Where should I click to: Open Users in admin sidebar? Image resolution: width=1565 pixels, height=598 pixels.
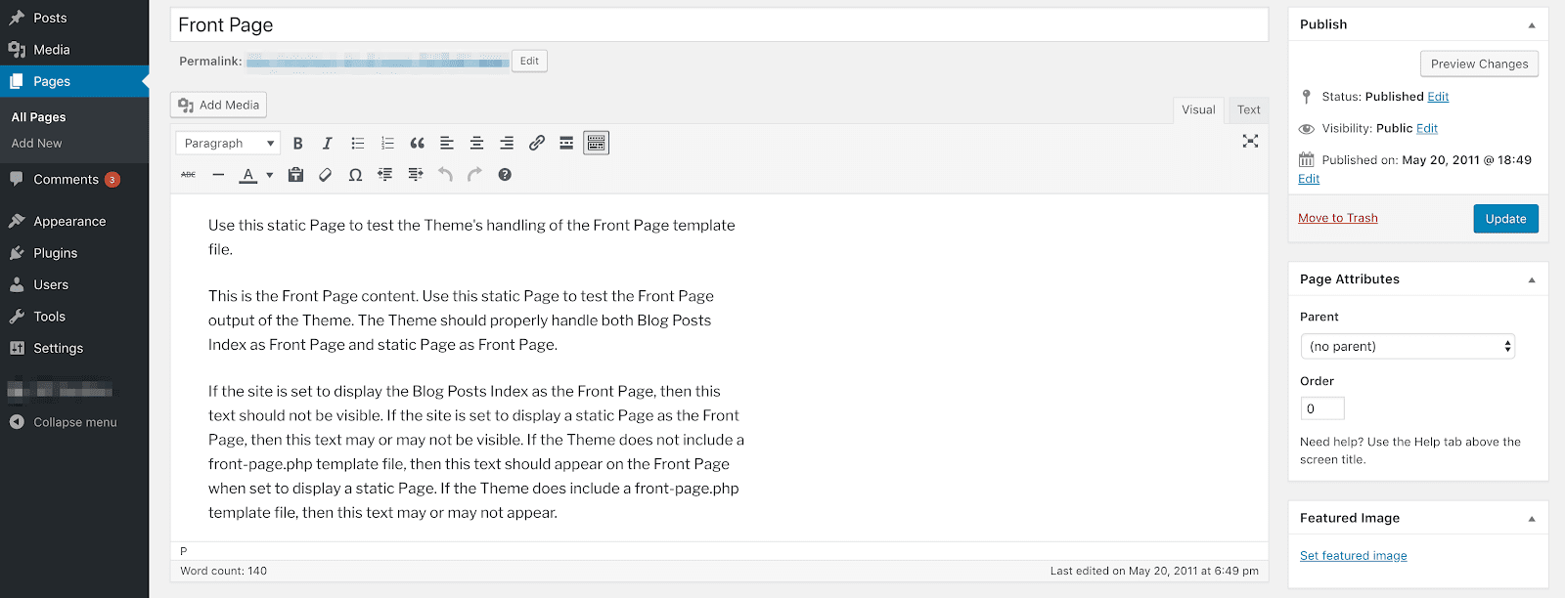click(74, 284)
